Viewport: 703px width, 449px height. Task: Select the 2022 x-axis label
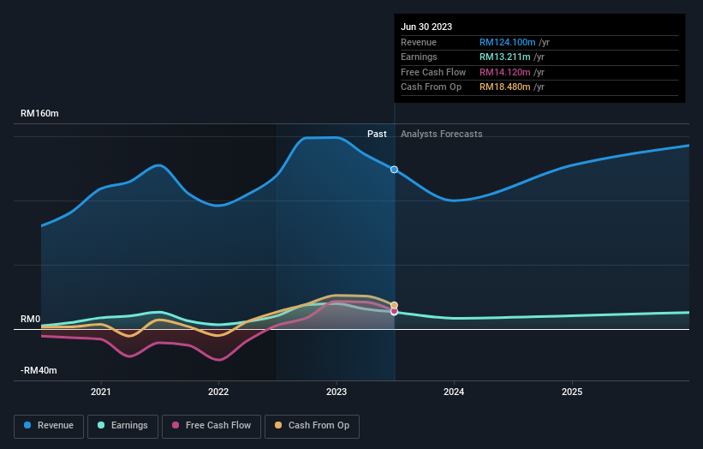[x=218, y=392]
